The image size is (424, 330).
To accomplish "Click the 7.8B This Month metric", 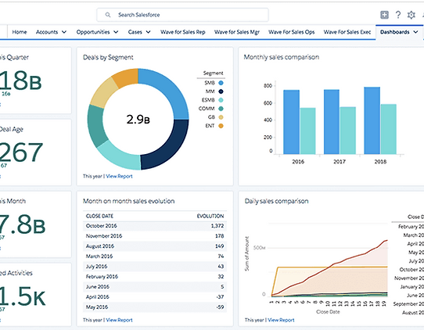I will pos(23,224).
